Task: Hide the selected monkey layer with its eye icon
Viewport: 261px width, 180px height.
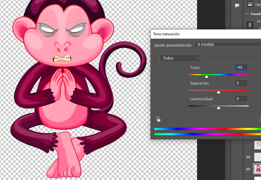Action: tap(248, 169)
